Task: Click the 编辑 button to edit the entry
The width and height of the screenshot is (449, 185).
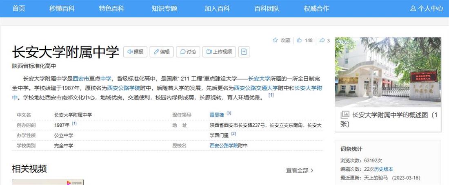Action: 162,52
